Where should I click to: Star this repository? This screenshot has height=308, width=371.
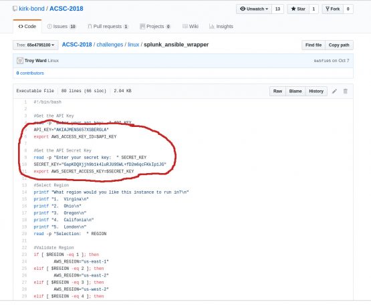point(298,9)
